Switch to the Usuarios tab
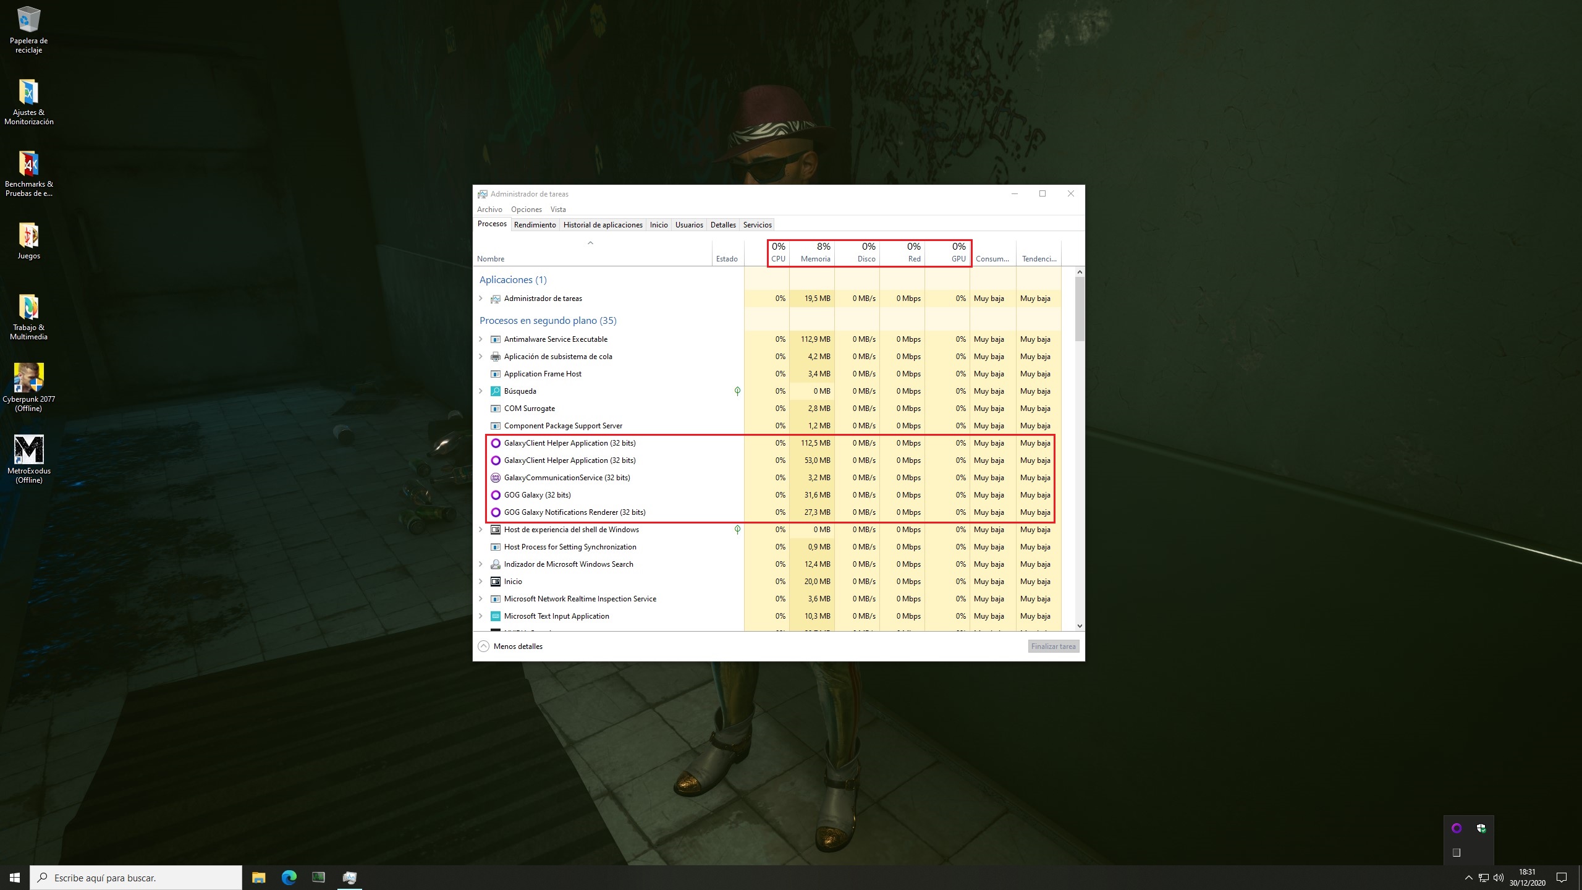Image resolution: width=1582 pixels, height=890 pixels. [x=689, y=225]
